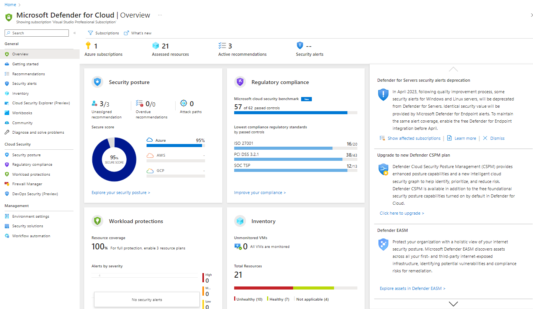The height and width of the screenshot is (309, 533).
Task: Click the Azure secure score progress bar
Action: point(175,146)
